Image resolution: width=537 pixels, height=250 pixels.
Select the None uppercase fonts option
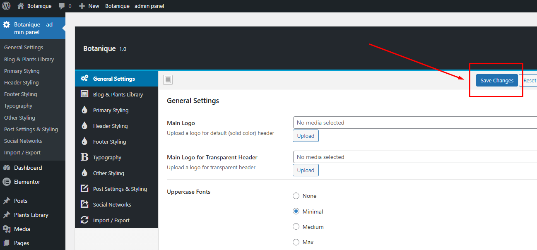[296, 196]
